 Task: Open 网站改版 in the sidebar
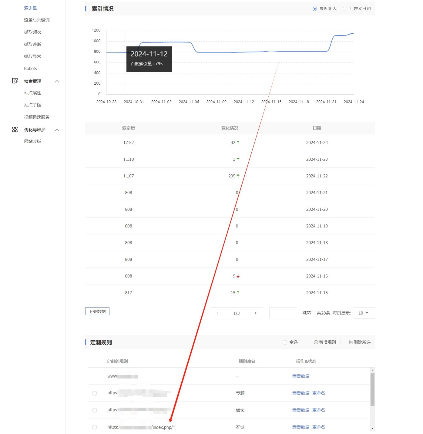point(32,141)
